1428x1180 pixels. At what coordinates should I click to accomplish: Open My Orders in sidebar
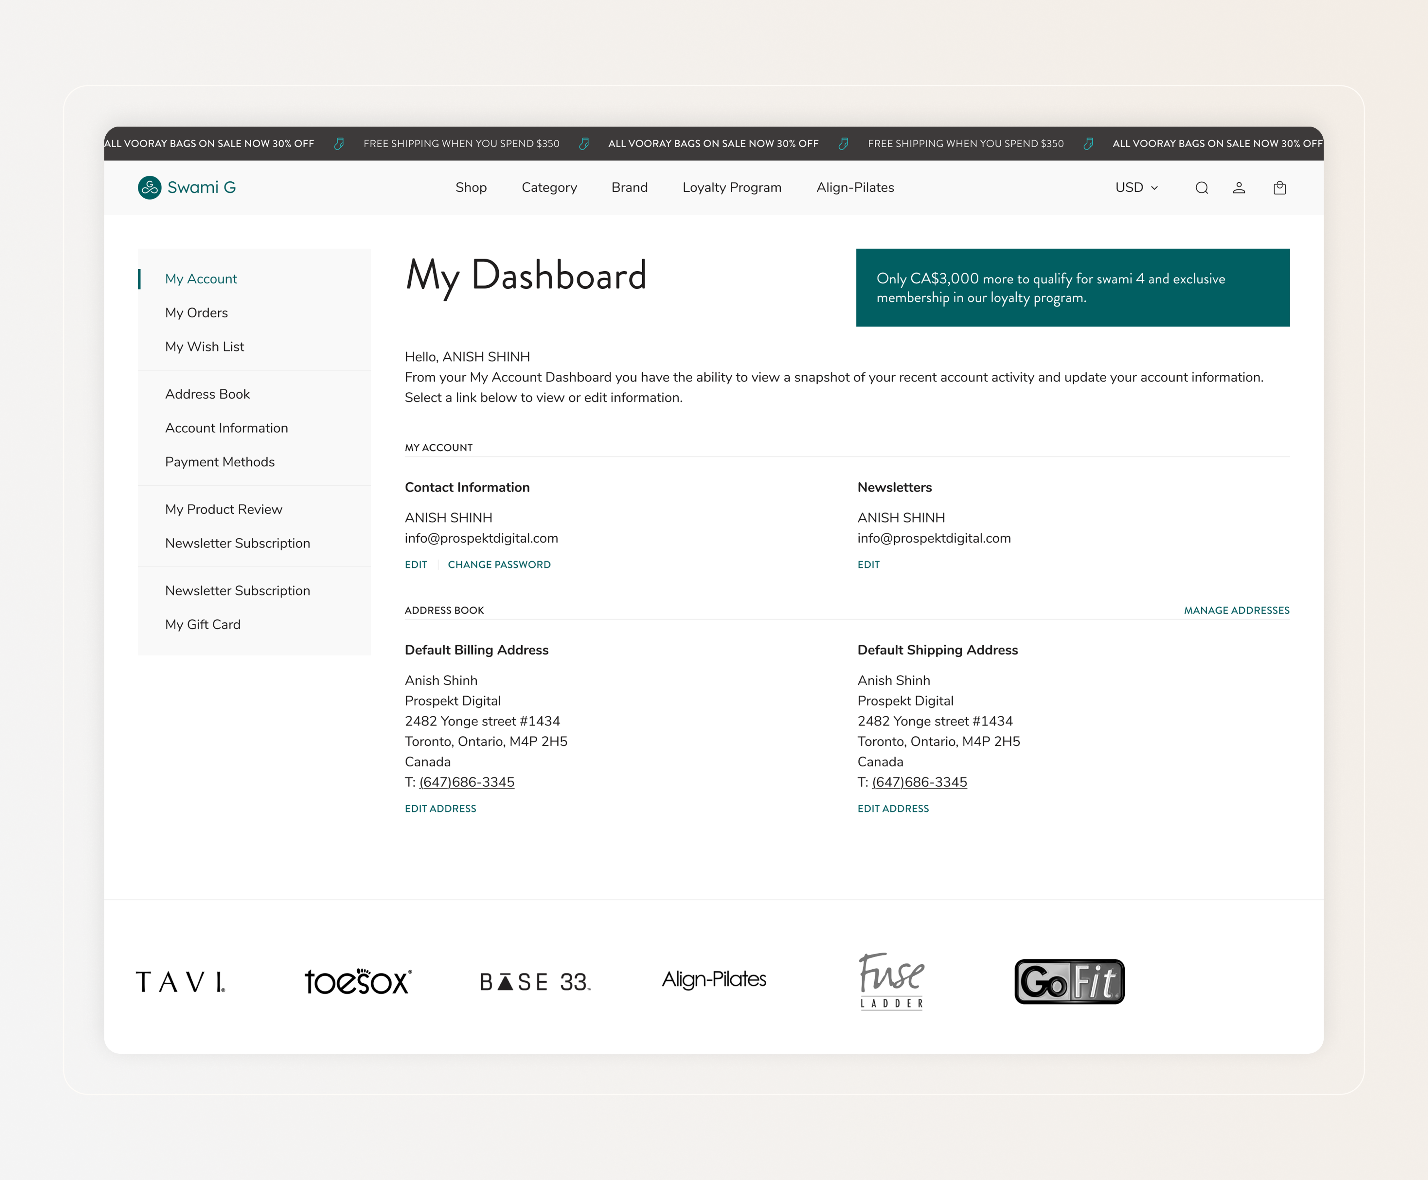tap(196, 313)
